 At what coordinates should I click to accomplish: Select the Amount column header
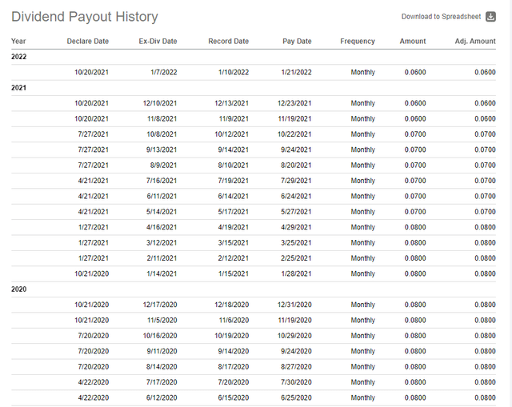[x=413, y=41]
